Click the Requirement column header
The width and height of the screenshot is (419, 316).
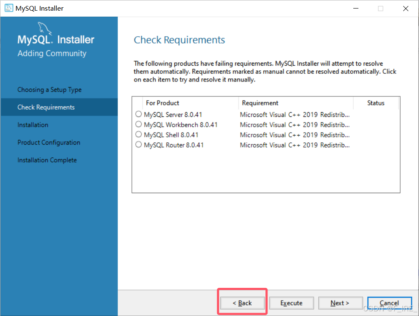tap(296, 103)
